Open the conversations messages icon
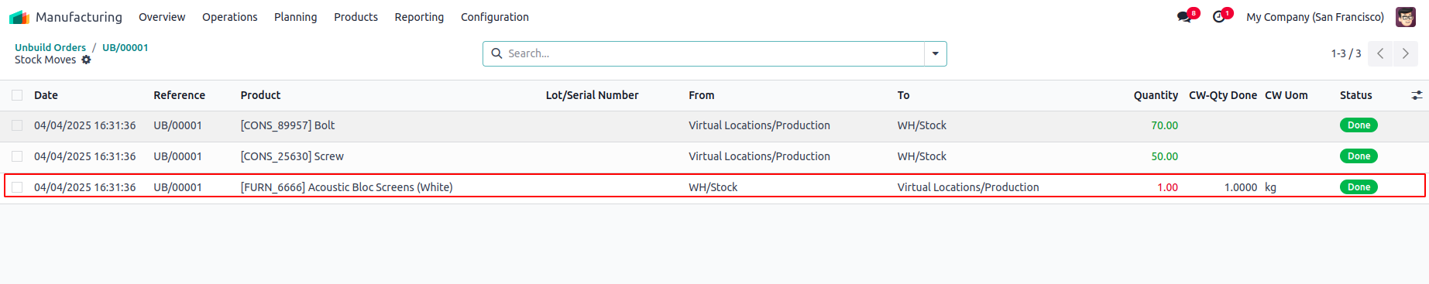 click(x=1184, y=17)
